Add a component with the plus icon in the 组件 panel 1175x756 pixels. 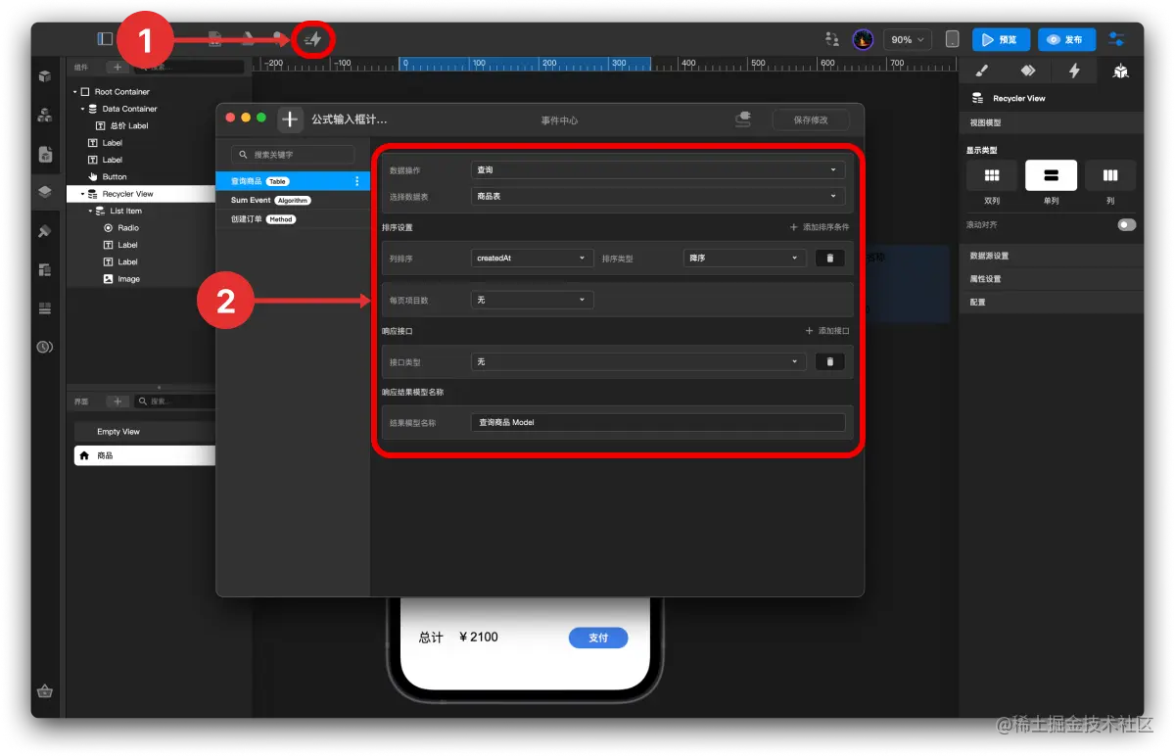[116, 68]
